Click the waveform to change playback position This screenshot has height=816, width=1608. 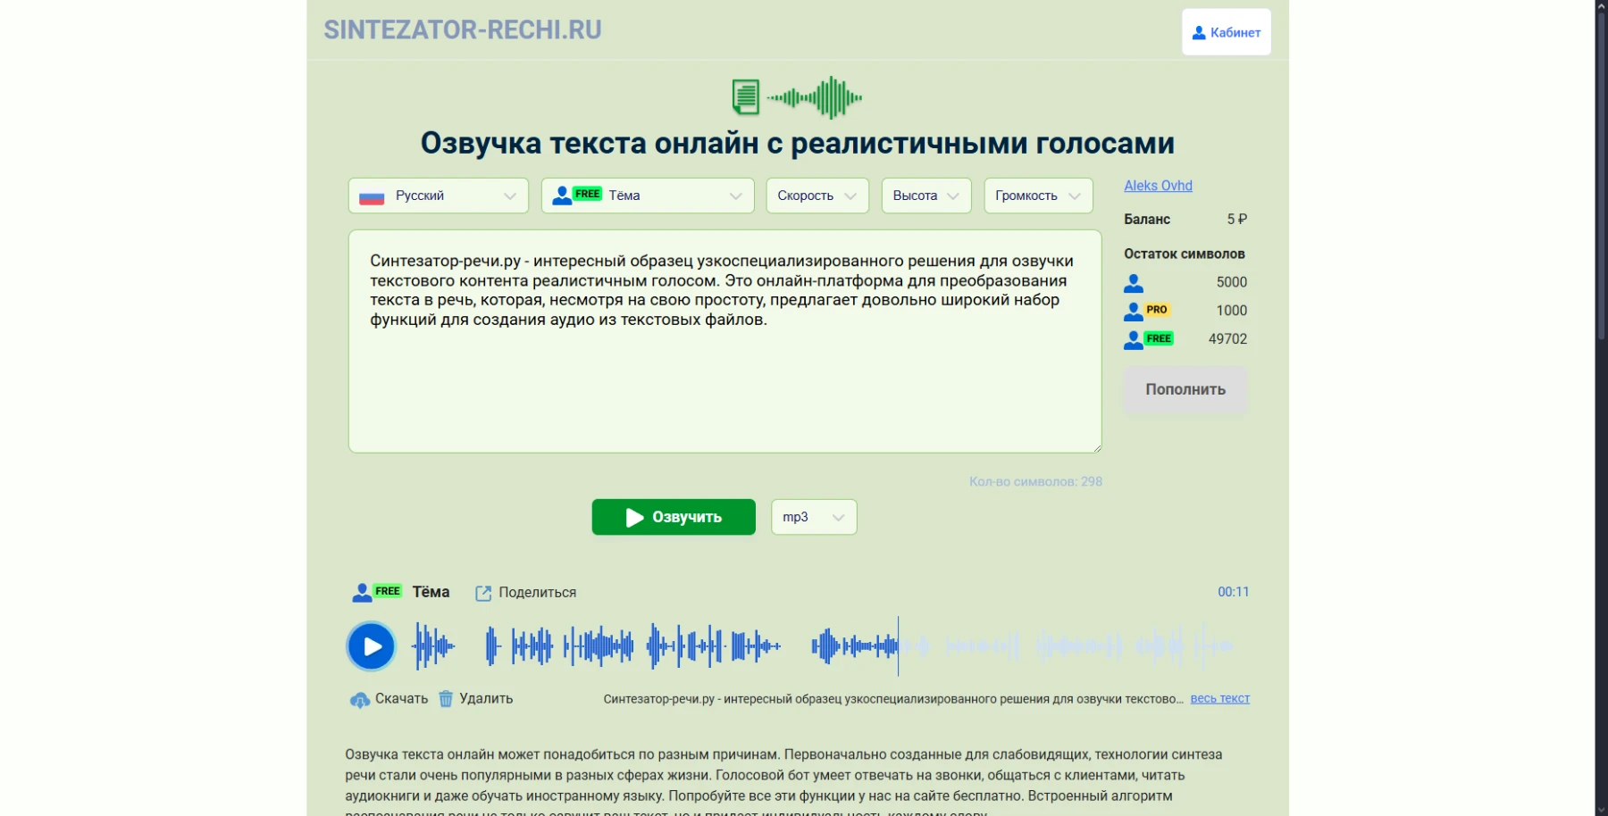(x=804, y=645)
